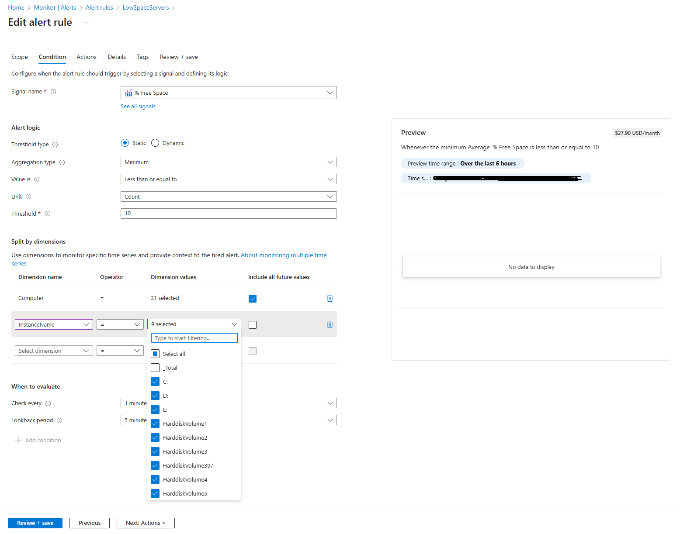Uncheck include future values for Computer

click(253, 299)
